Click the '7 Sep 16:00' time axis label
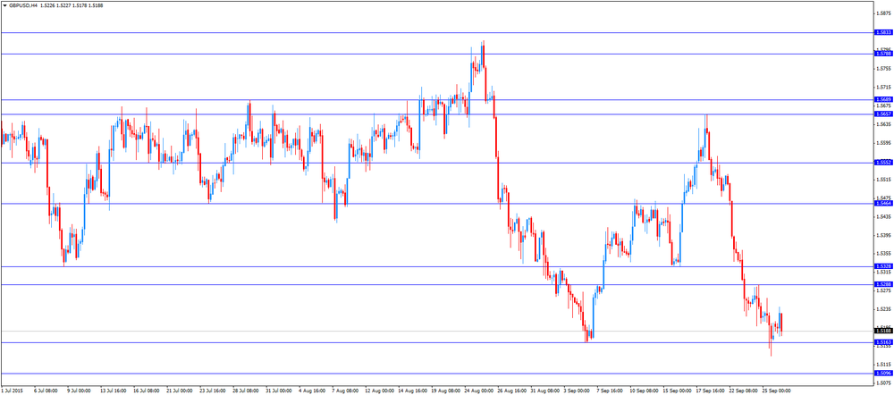This screenshot has height=395, width=894. coord(610,391)
